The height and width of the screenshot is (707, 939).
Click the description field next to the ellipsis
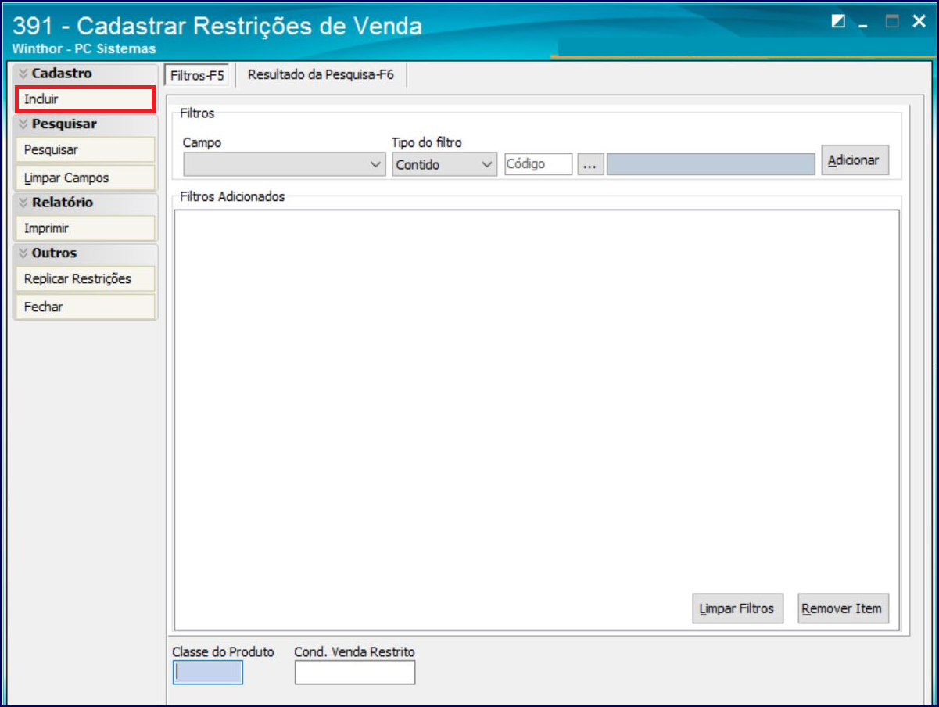(x=711, y=164)
